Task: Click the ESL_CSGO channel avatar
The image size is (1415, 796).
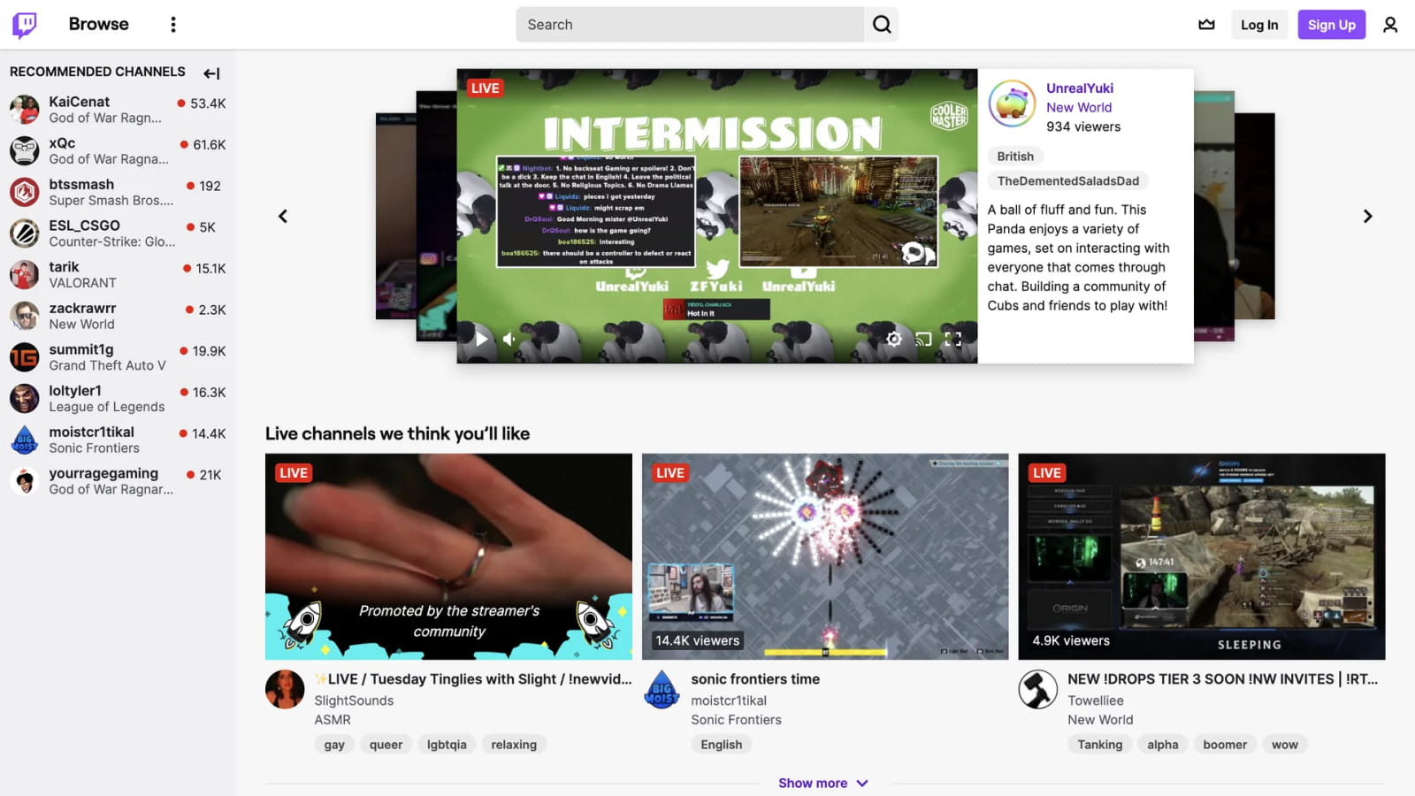Action: [24, 233]
